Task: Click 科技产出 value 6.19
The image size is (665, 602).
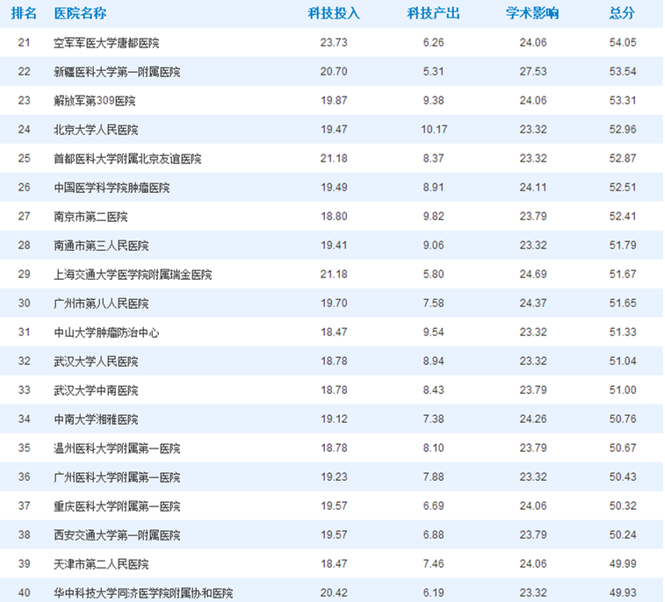Action: coord(433,592)
